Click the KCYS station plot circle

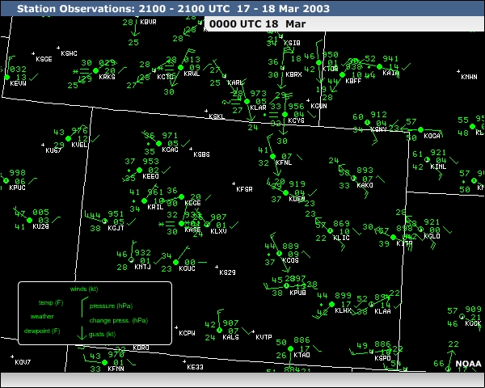click(x=285, y=114)
